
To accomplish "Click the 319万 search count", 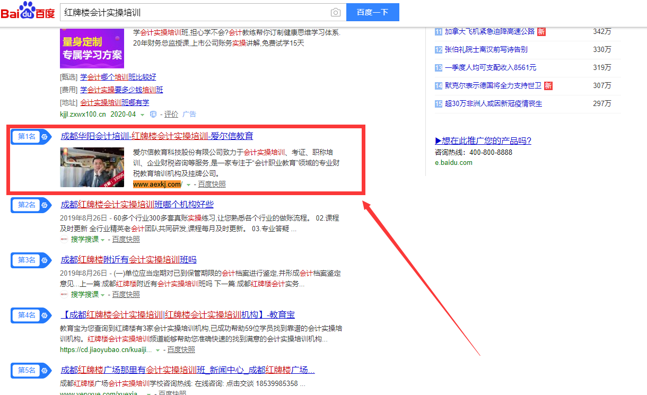I will (602, 68).
